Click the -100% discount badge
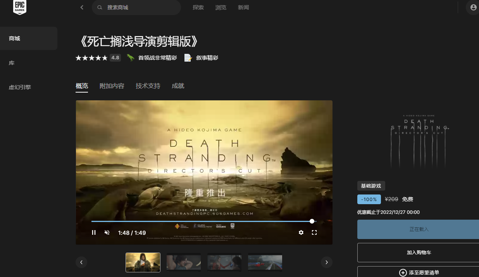This screenshot has width=479, height=277. click(x=369, y=199)
